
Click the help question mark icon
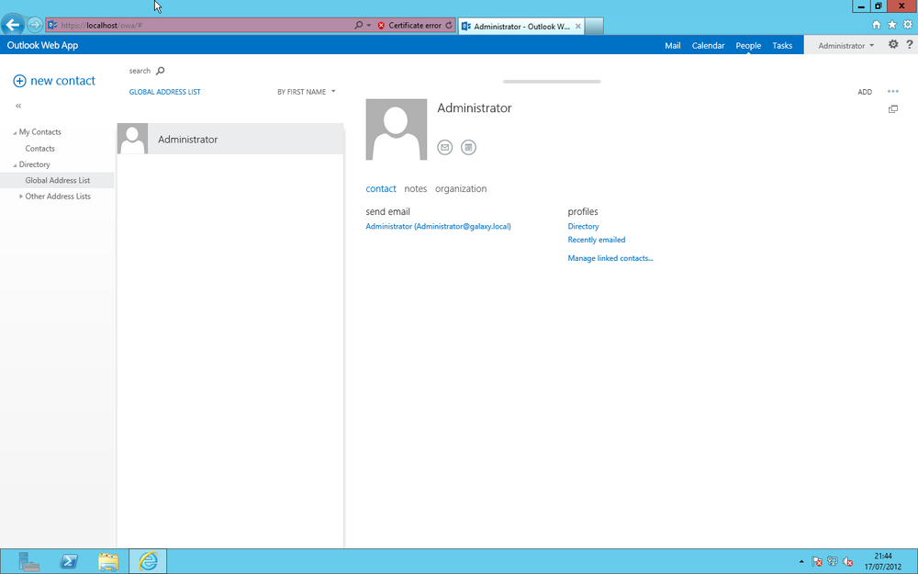[909, 44]
